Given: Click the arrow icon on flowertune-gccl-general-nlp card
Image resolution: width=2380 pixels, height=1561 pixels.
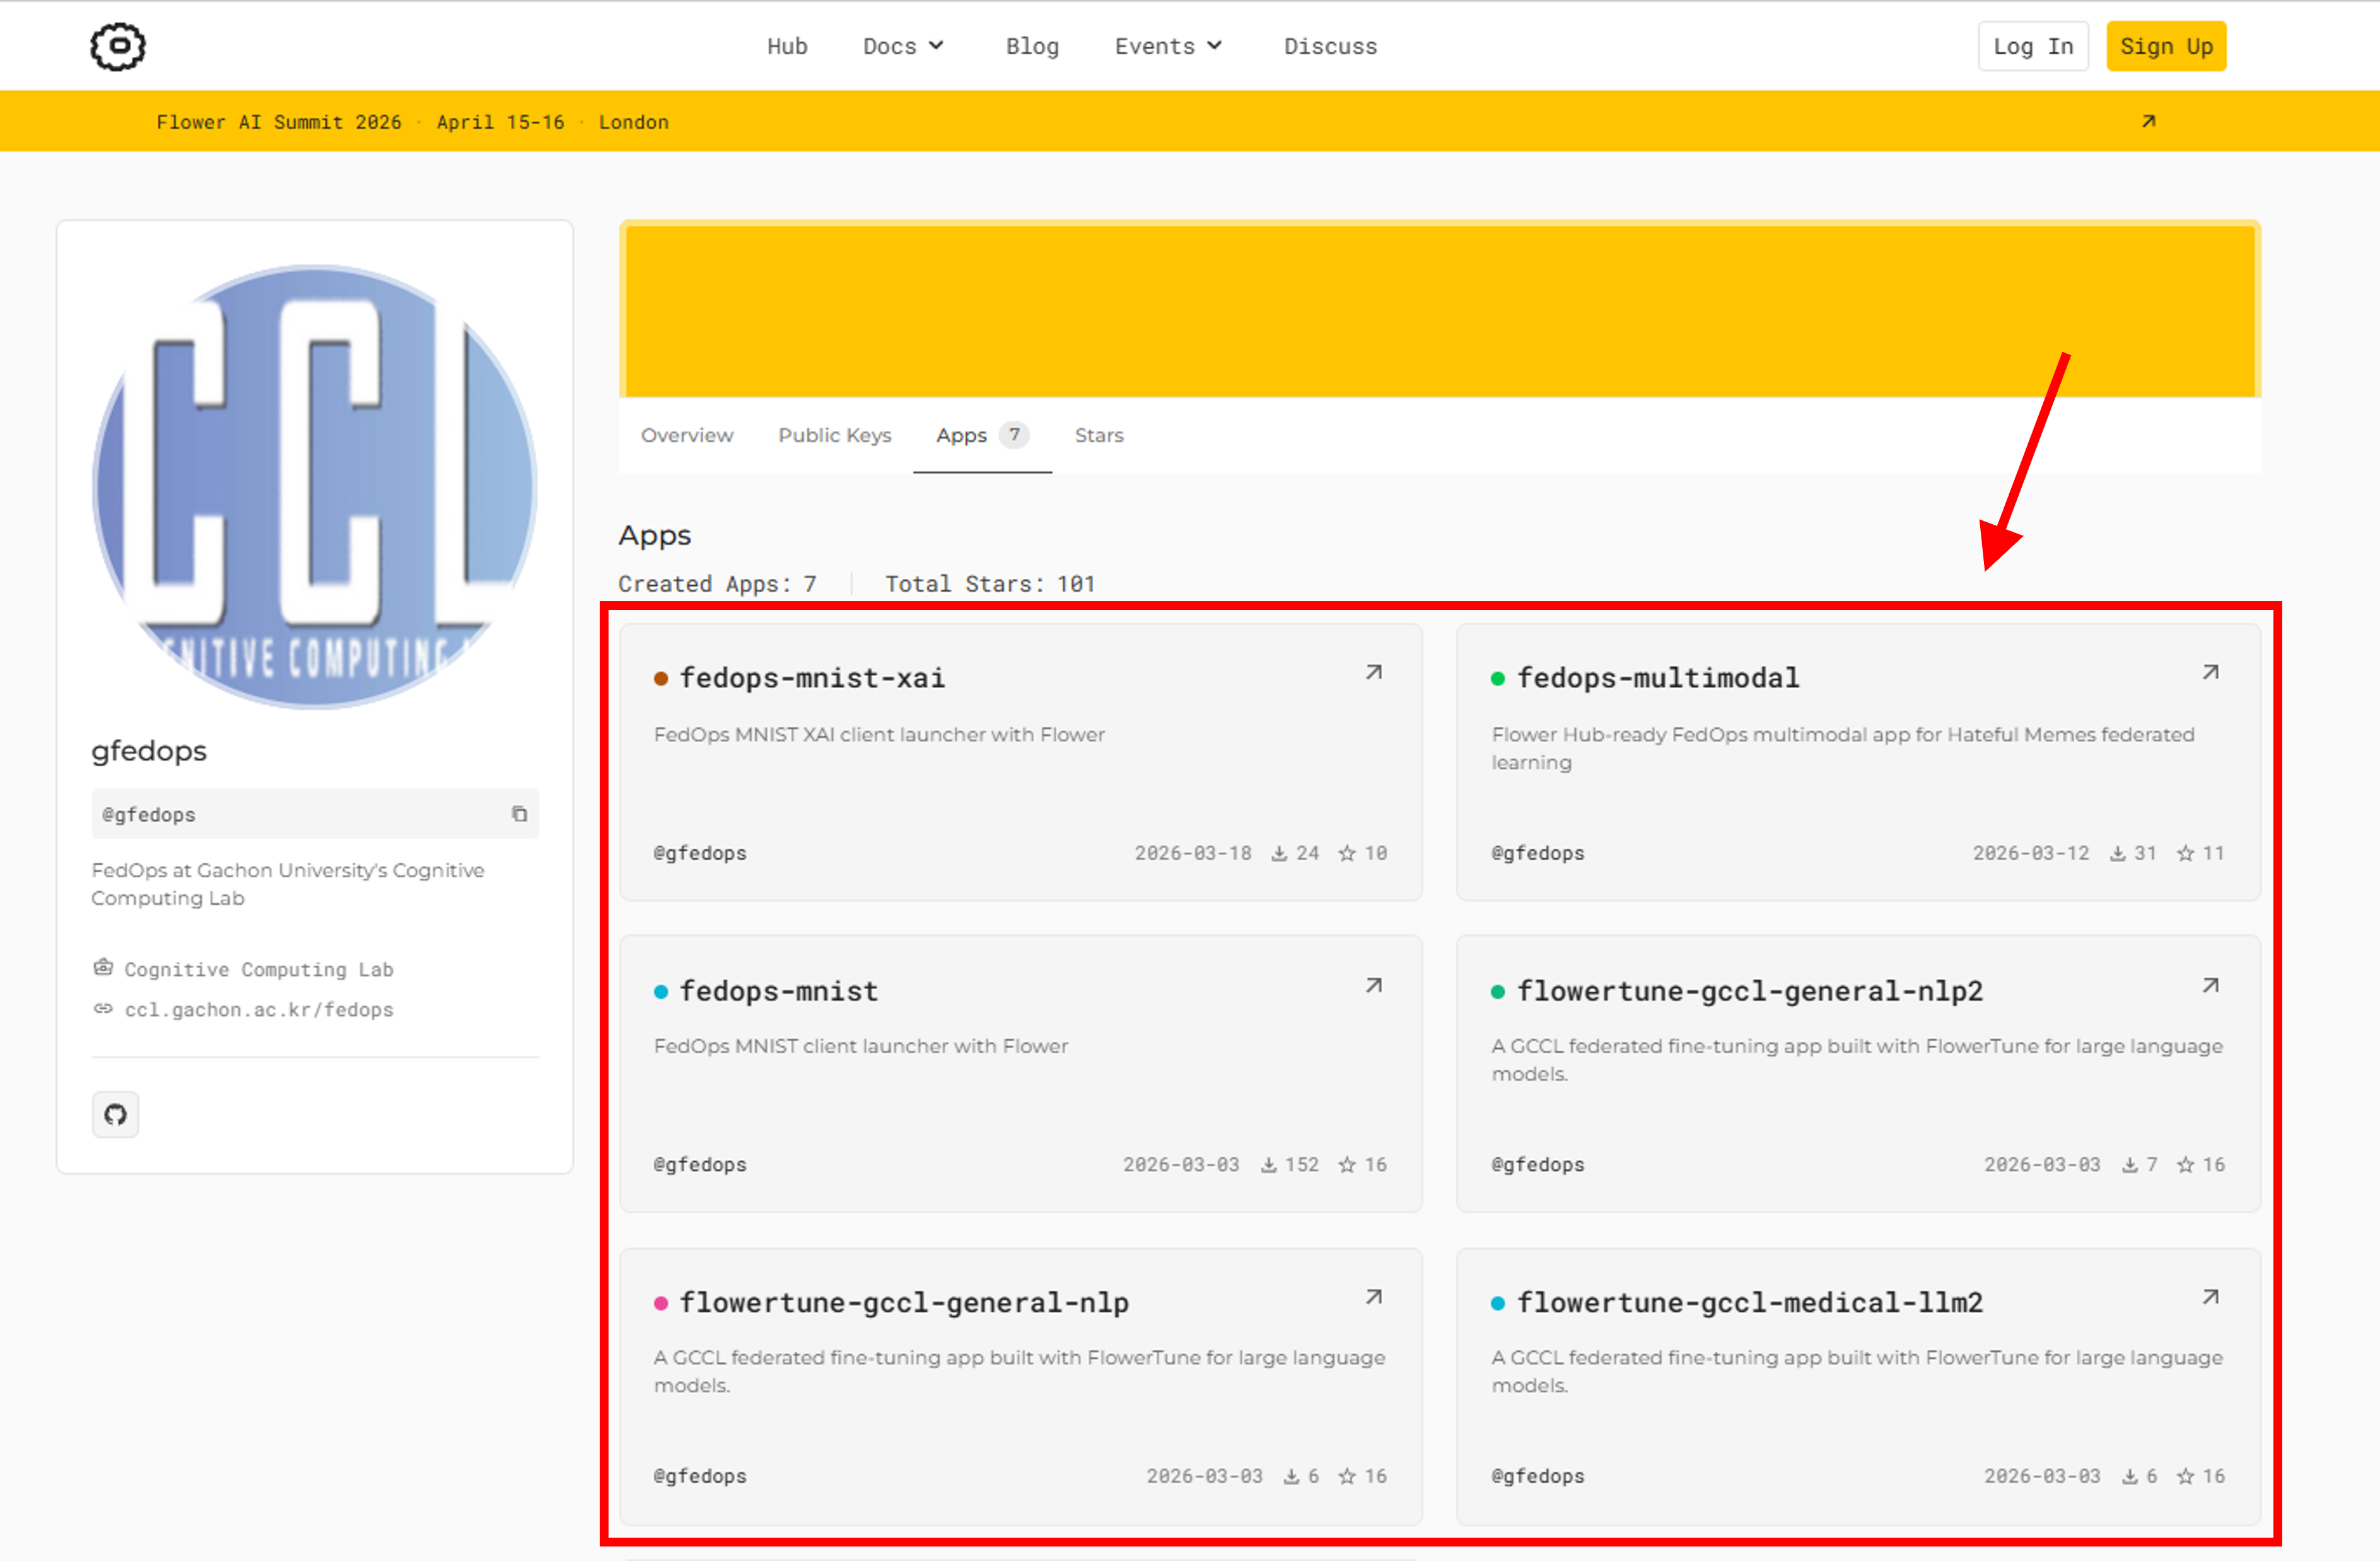Looking at the screenshot, I should [1374, 1298].
